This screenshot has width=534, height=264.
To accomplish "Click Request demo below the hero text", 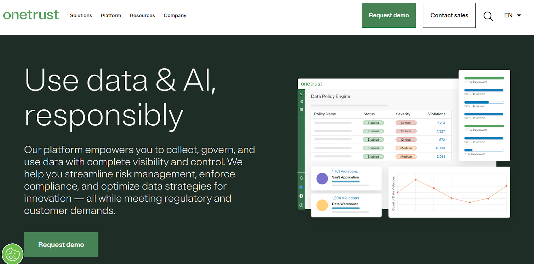I will (x=61, y=245).
